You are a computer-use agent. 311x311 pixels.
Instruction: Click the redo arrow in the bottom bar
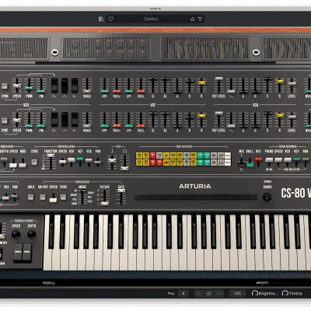pos(218,293)
